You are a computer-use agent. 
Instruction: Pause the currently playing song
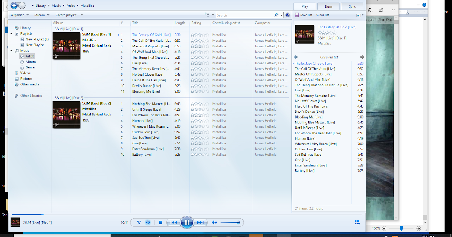point(187,222)
